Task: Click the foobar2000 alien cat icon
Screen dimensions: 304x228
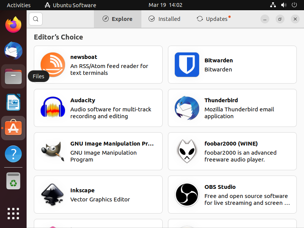Action: [x=187, y=151]
